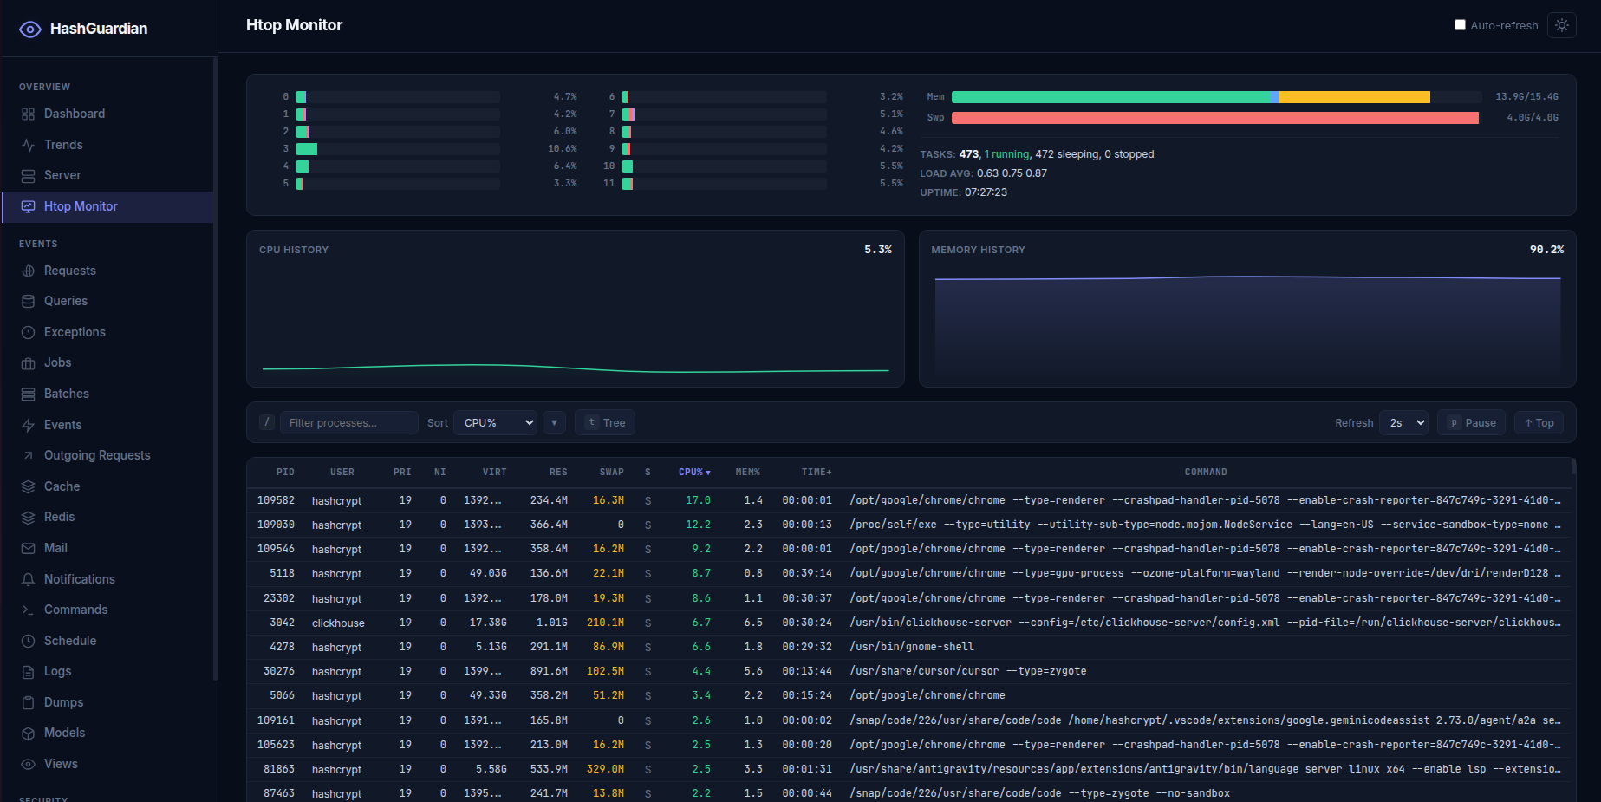This screenshot has width=1601, height=802.
Task: Open Outgoing Requests page
Action: pos(107,455)
